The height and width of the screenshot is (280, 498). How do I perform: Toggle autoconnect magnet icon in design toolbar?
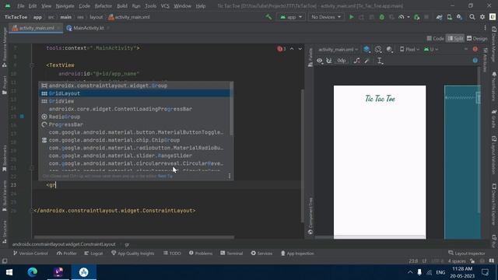tap(329, 61)
